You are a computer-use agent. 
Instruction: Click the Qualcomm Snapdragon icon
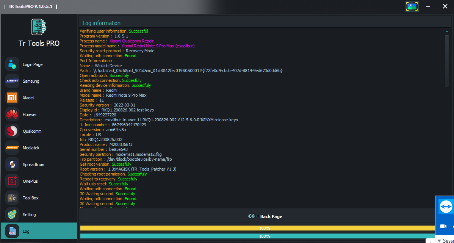tap(12, 131)
